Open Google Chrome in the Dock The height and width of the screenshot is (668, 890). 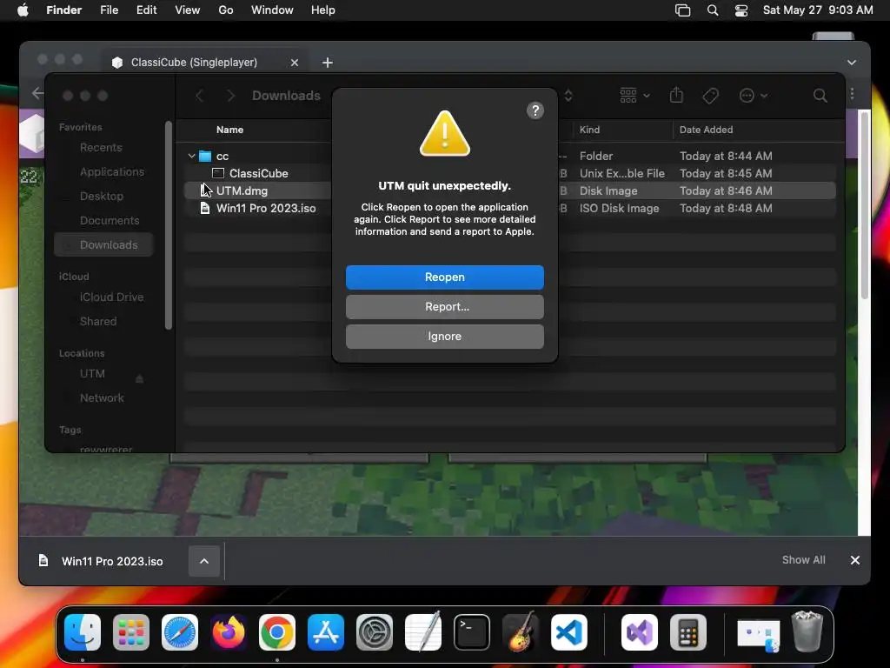pos(277,632)
